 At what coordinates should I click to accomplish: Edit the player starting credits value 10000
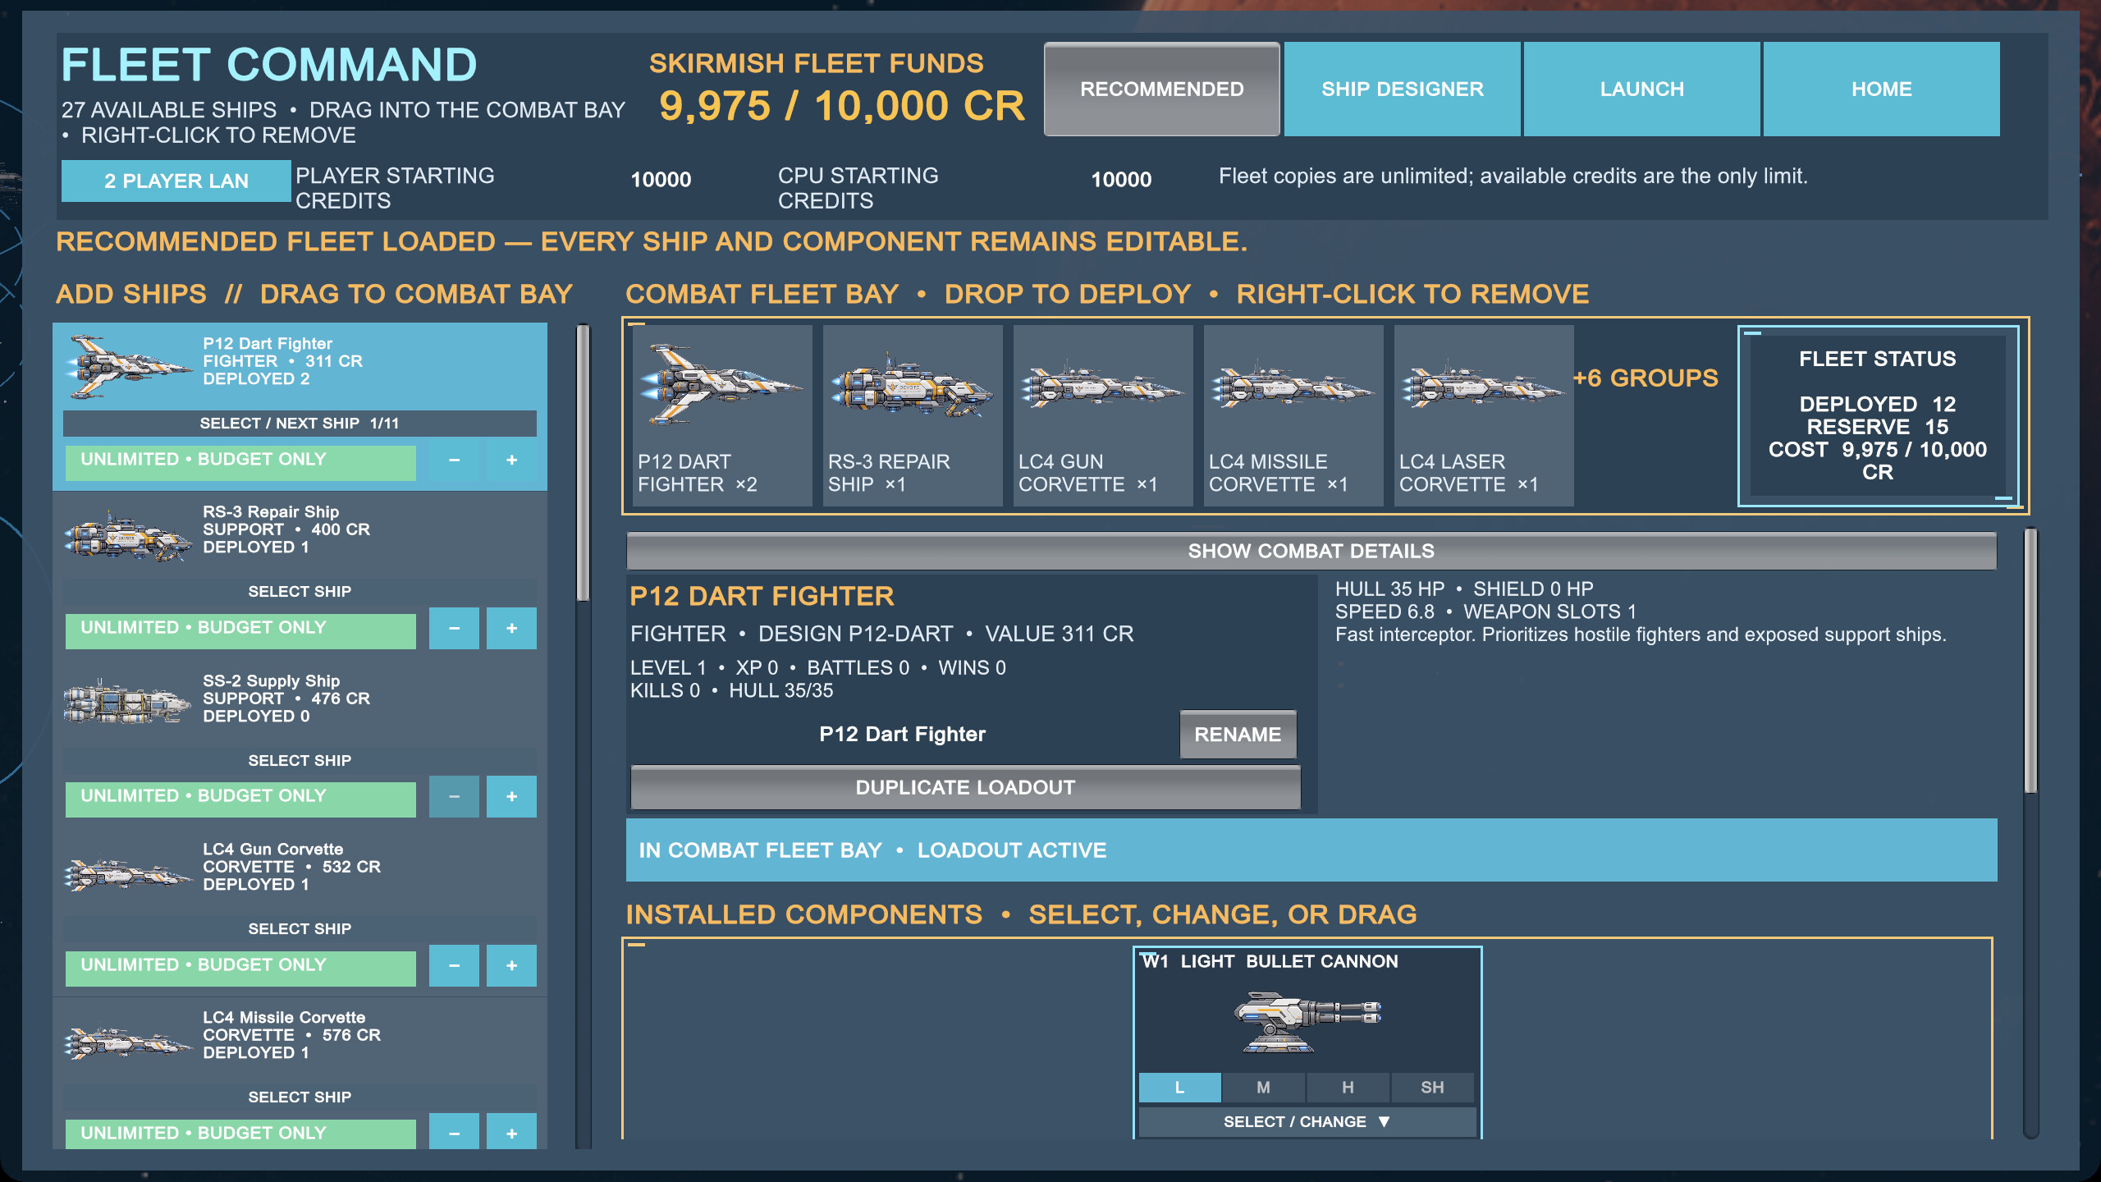[661, 180]
